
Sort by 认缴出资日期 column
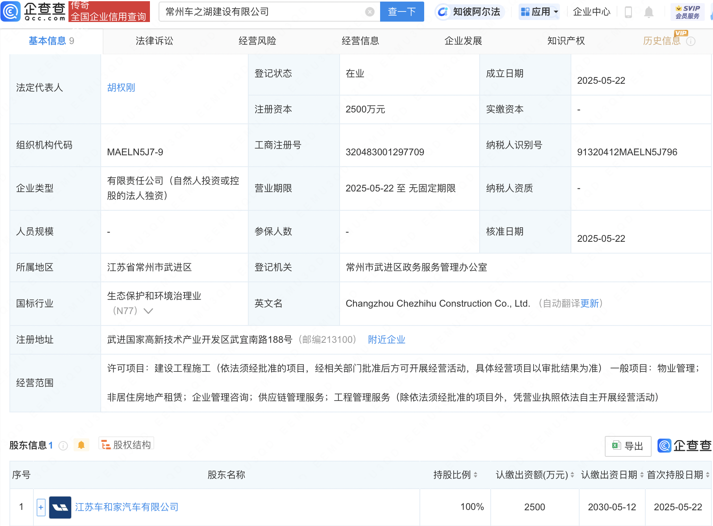[x=642, y=475]
